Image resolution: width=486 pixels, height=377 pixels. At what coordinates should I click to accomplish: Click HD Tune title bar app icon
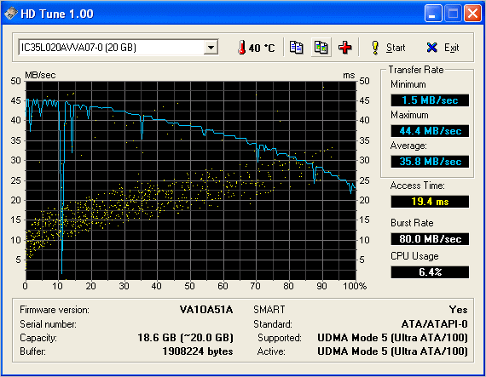(x=10, y=14)
